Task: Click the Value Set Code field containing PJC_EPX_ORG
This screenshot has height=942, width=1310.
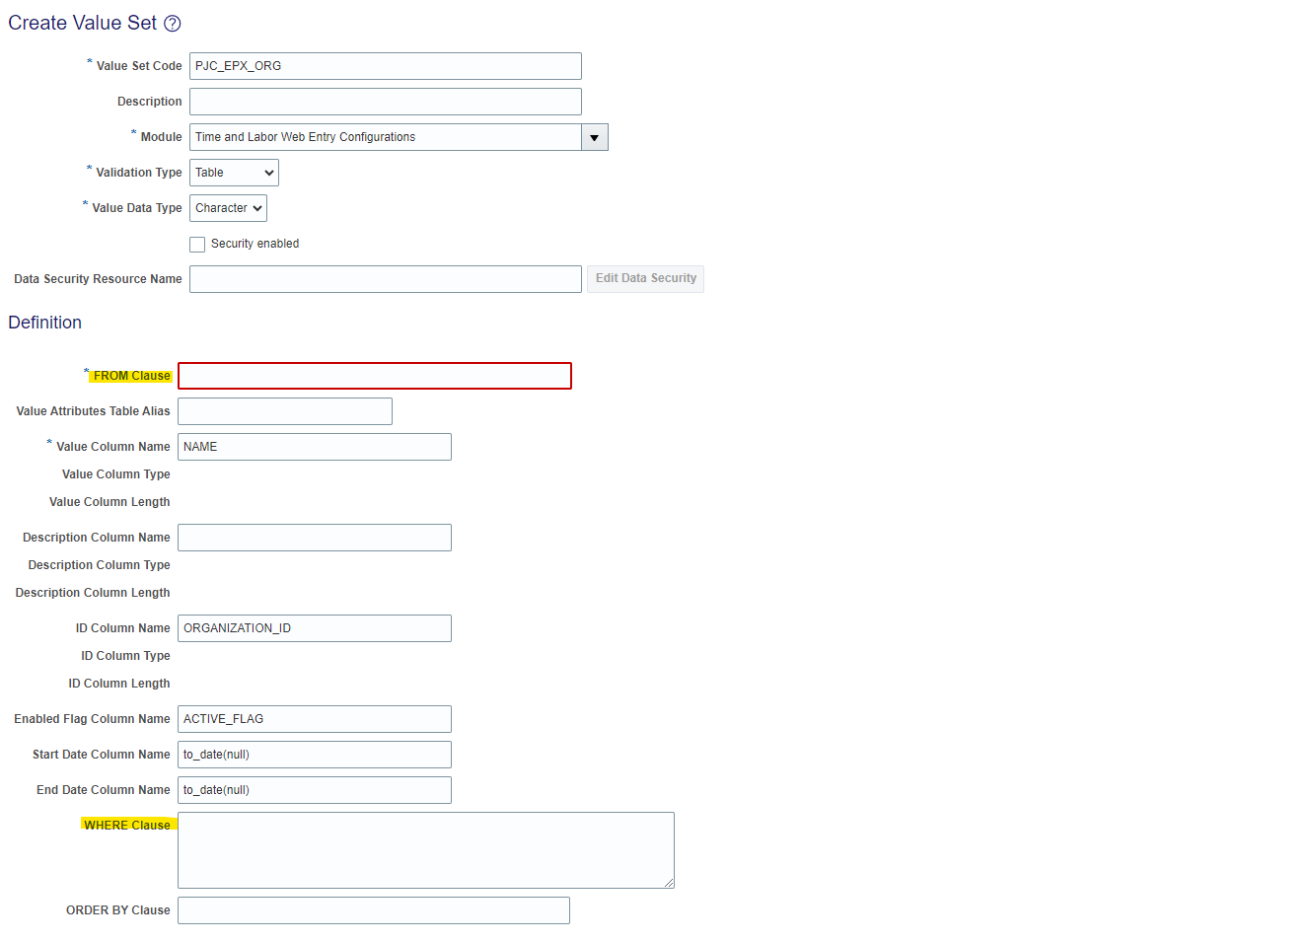Action: point(385,65)
